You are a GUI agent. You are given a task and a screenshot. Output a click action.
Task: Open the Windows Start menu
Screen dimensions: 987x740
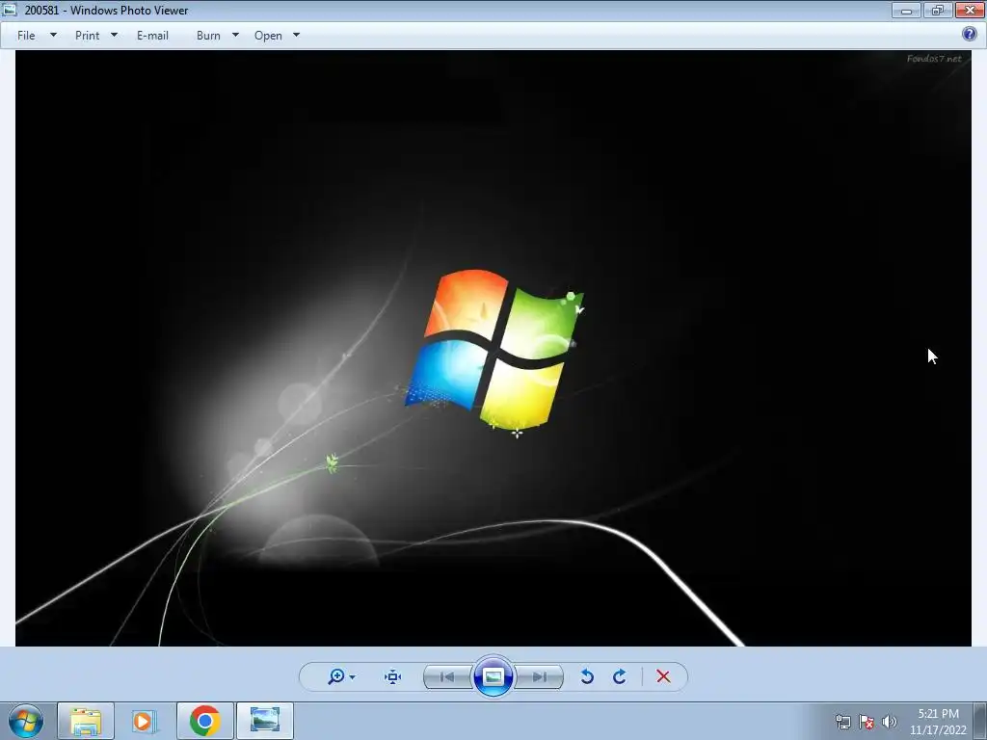pyautogui.click(x=26, y=721)
